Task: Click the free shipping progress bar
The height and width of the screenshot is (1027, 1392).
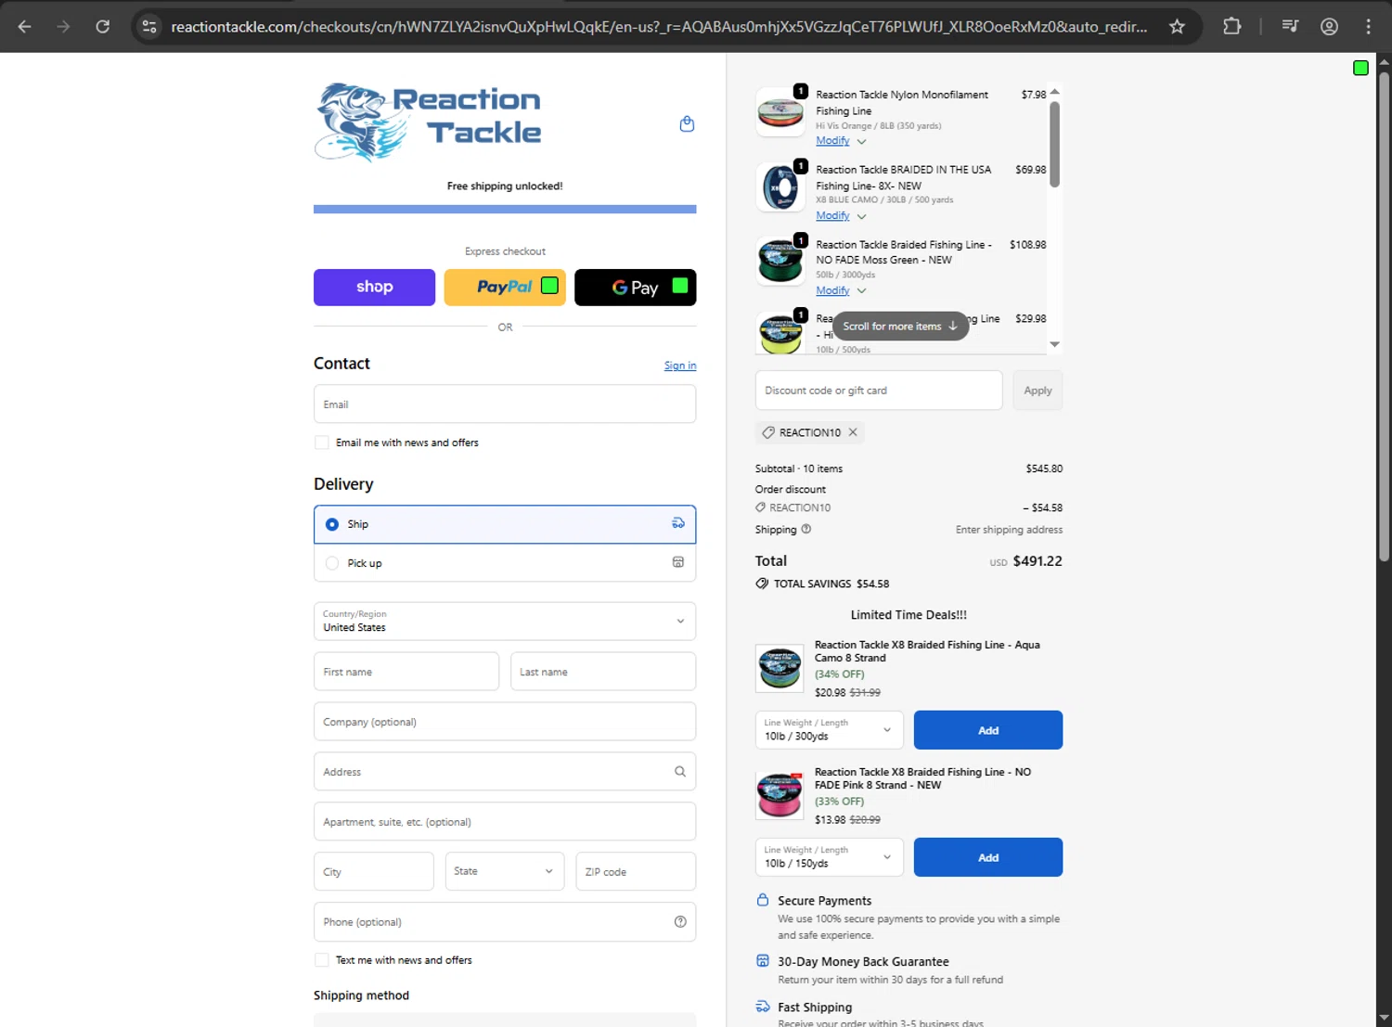Action: click(505, 210)
